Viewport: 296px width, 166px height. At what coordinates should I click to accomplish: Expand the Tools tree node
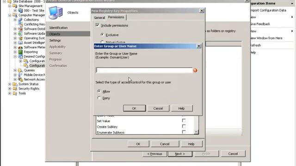pyautogui.click(x=10, y=93)
